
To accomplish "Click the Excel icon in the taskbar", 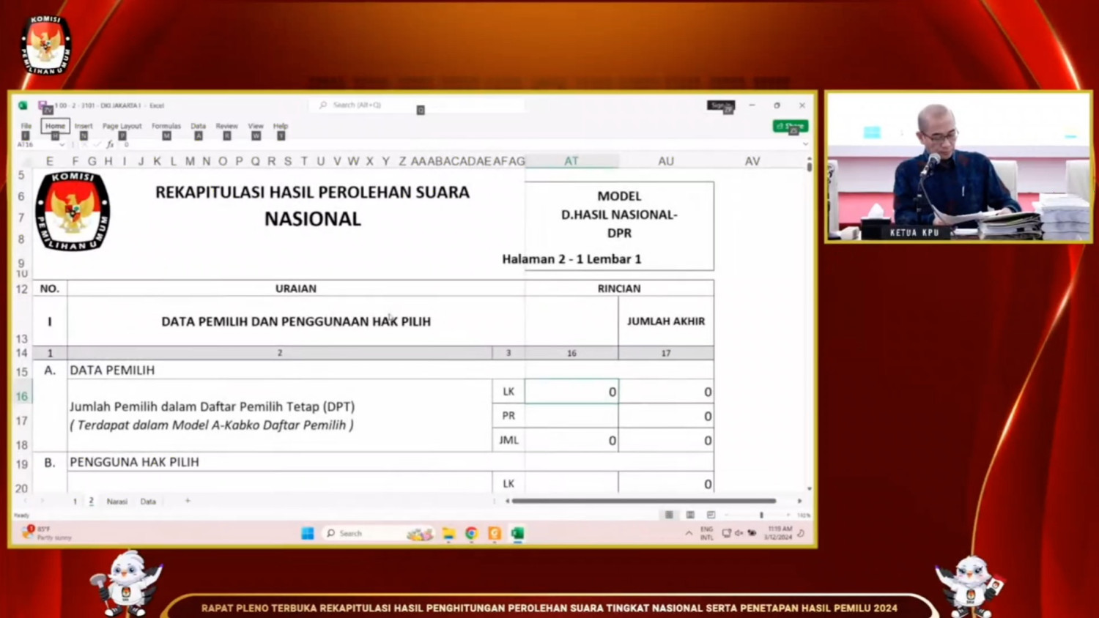I will click(x=517, y=534).
